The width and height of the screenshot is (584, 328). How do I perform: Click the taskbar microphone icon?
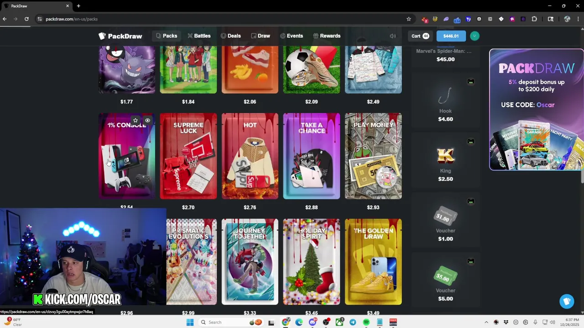535,323
